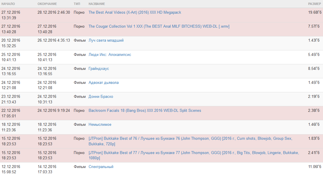This screenshot has height=175, width=323.
Task: Open the Люди Икс: Апокалипсис link
Action: (x=110, y=54)
